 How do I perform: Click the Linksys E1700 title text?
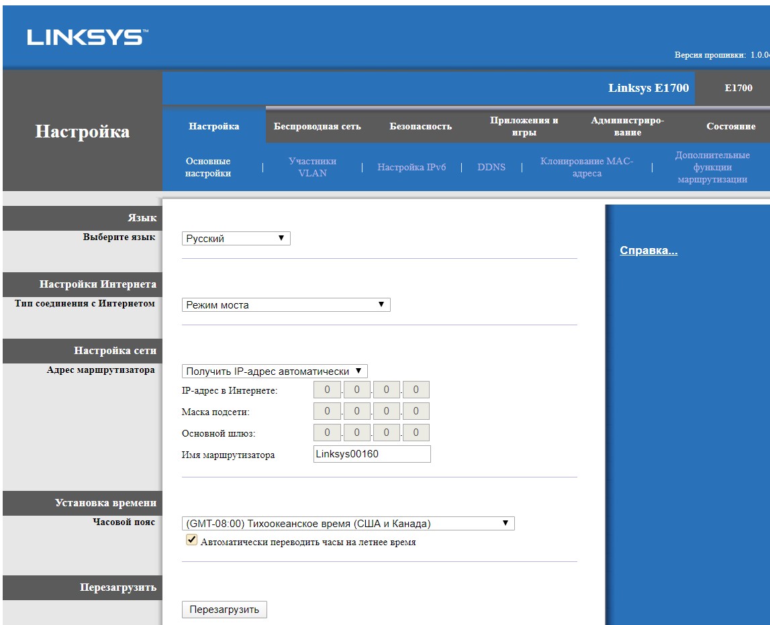pyautogui.click(x=648, y=88)
